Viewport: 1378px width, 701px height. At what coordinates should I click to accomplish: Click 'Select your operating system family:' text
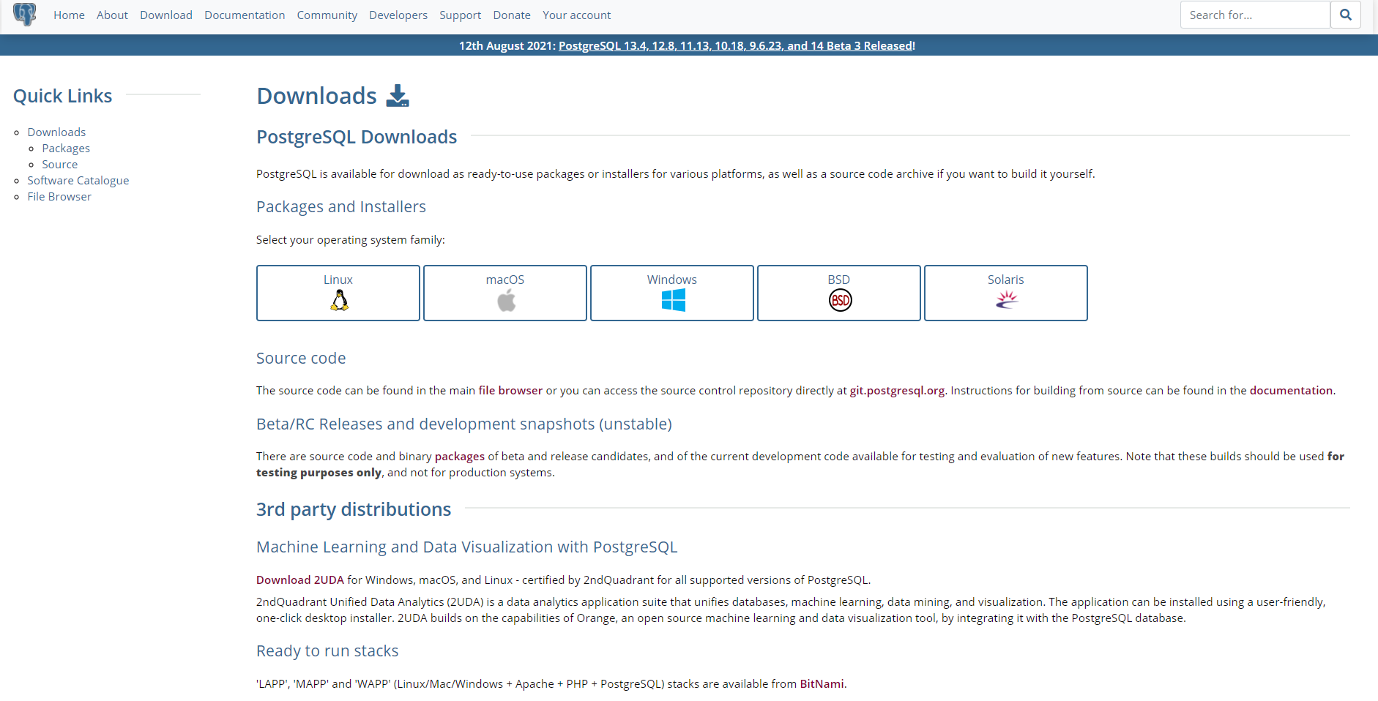(351, 240)
